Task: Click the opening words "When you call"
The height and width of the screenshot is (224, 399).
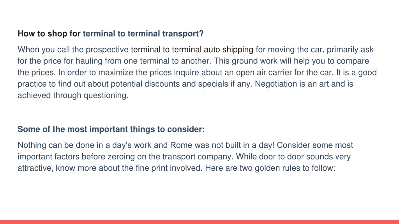Action: point(44,49)
